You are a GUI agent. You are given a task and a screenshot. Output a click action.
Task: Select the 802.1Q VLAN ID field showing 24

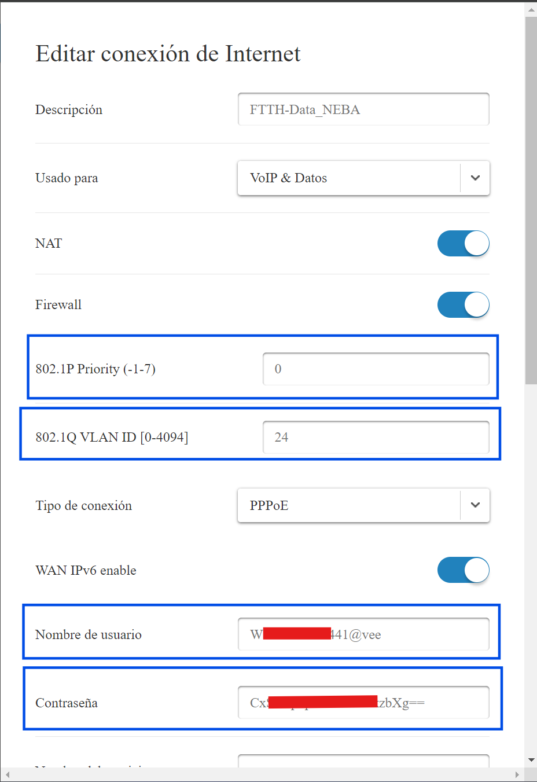point(376,437)
